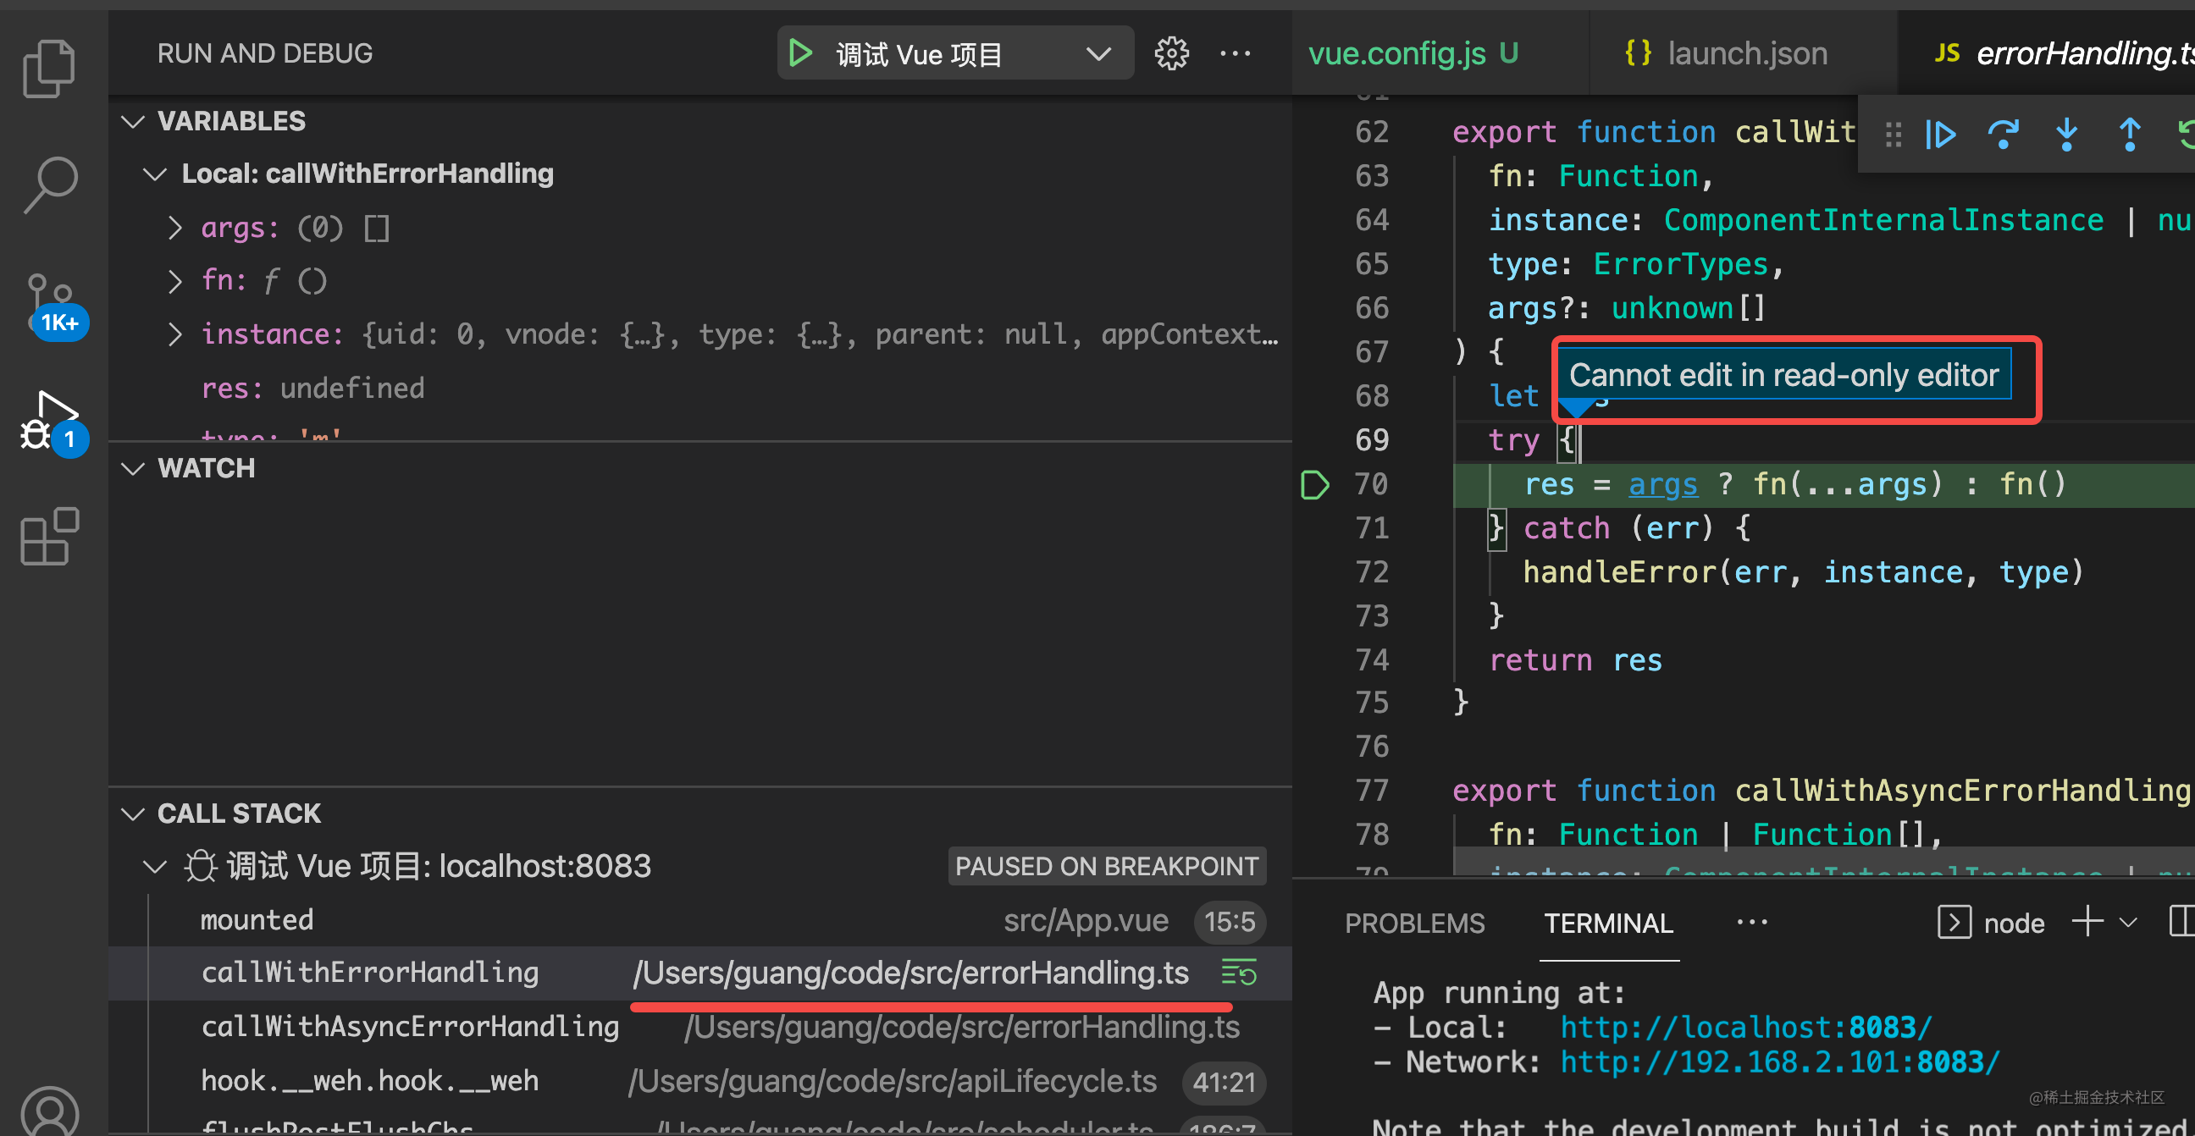Click the Step Out debug icon
Viewport: 2195px width, 1136px height.
point(2129,135)
